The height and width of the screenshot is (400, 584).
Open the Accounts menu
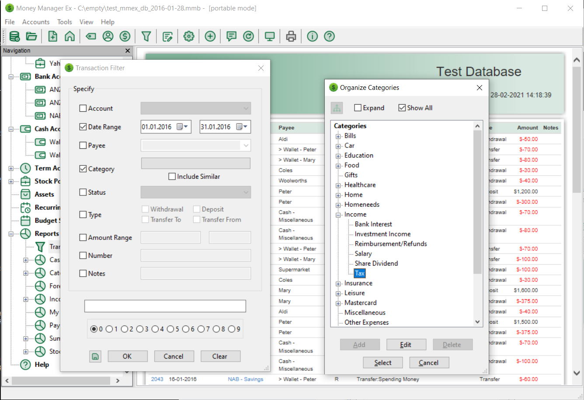[x=35, y=22]
